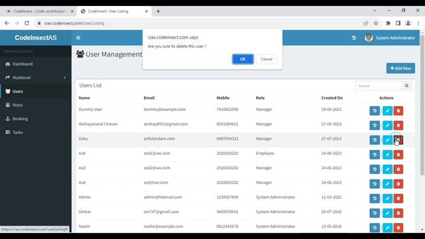This screenshot has height=239, width=425.
Task: Share this page via share icon
Action: point(366,23)
